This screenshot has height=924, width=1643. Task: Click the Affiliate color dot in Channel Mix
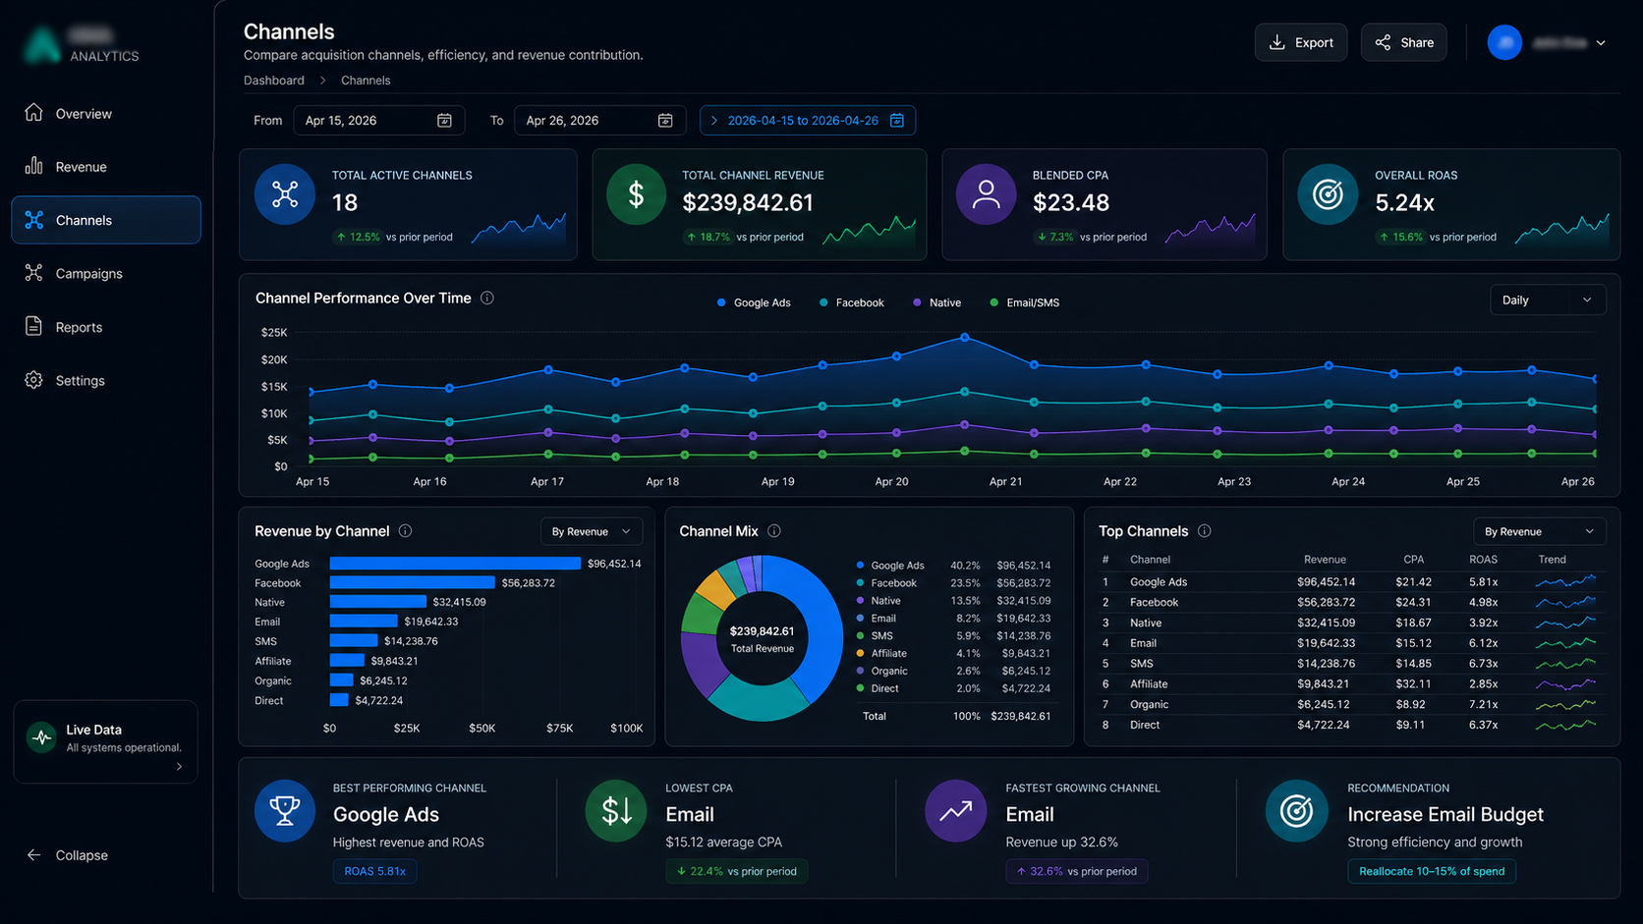point(861,654)
